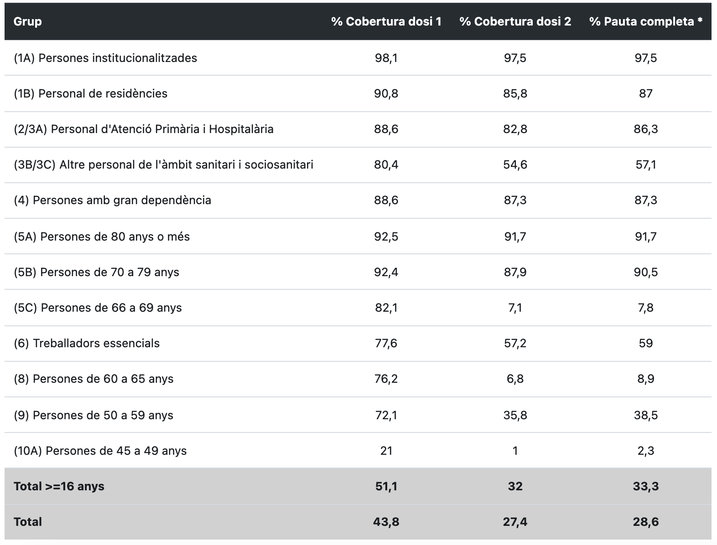Click the Persones de 66 a 69 anys row
The height and width of the screenshot is (545, 717).
point(98,308)
